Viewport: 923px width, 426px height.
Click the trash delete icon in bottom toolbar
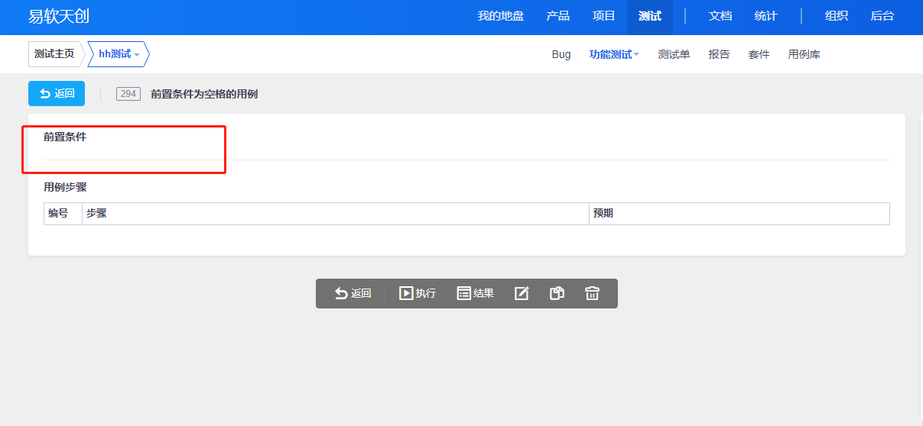592,293
